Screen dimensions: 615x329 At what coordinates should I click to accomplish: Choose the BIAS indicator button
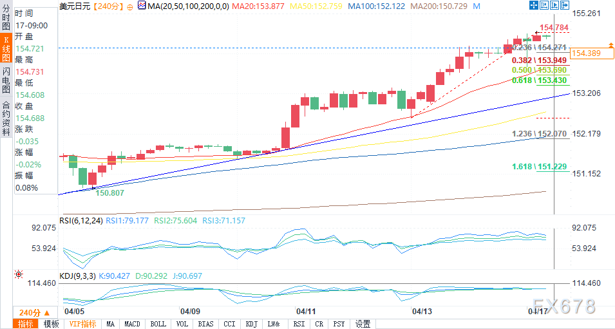tap(205, 324)
